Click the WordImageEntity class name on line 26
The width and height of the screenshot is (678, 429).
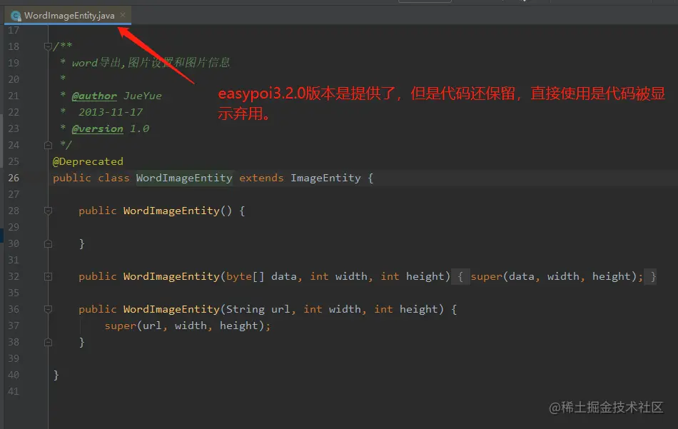click(184, 178)
